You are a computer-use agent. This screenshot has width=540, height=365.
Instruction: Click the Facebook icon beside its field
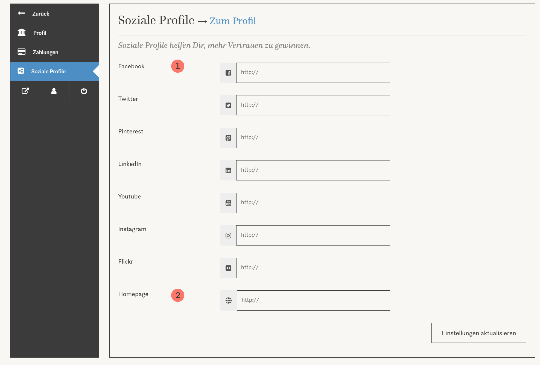click(228, 73)
